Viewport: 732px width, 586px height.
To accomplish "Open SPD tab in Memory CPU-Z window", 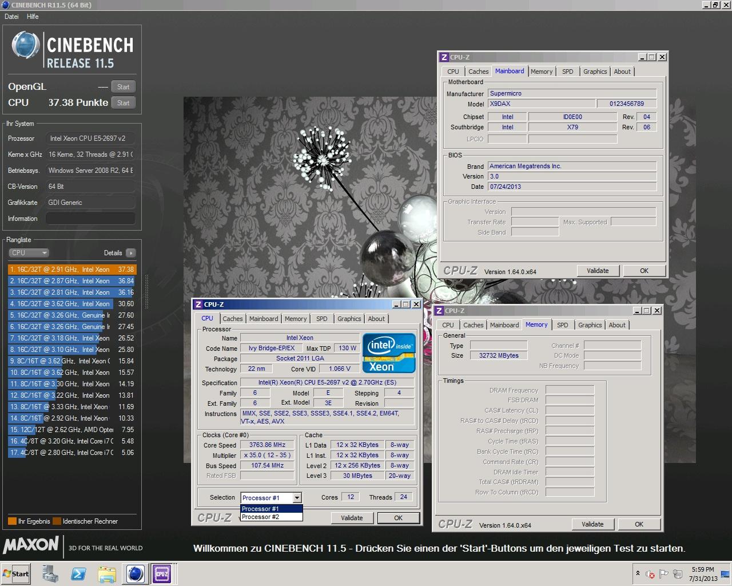I will tap(563, 325).
